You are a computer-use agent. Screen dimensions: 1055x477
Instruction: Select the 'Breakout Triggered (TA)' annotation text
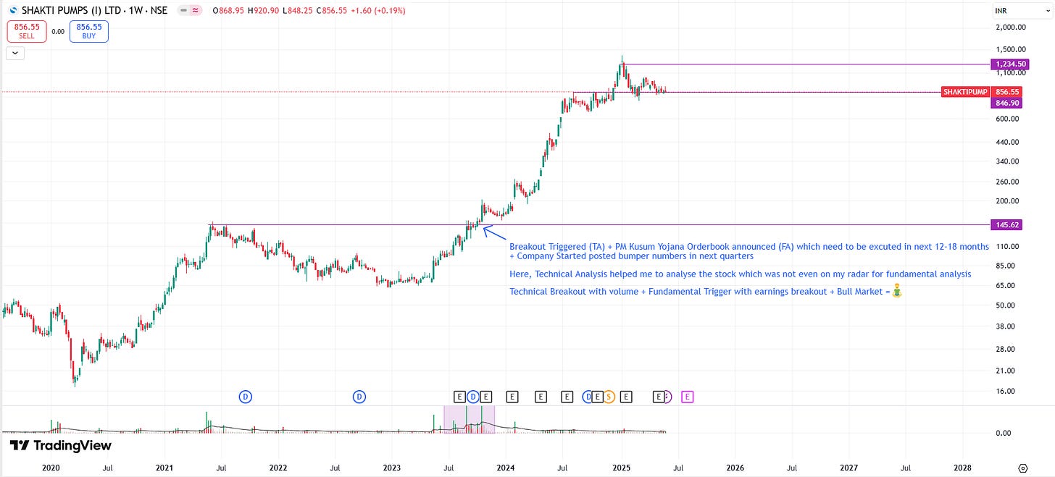click(x=749, y=251)
